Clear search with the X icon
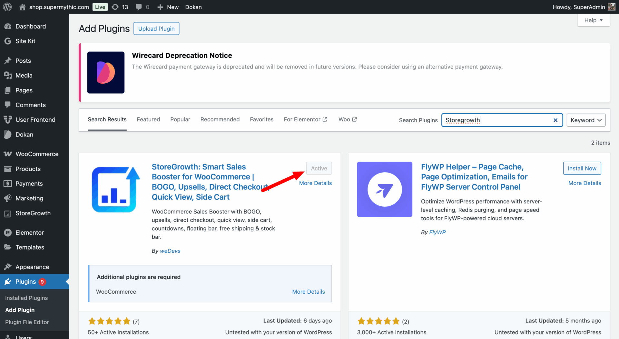Viewport: 619px width, 339px height. pos(555,120)
